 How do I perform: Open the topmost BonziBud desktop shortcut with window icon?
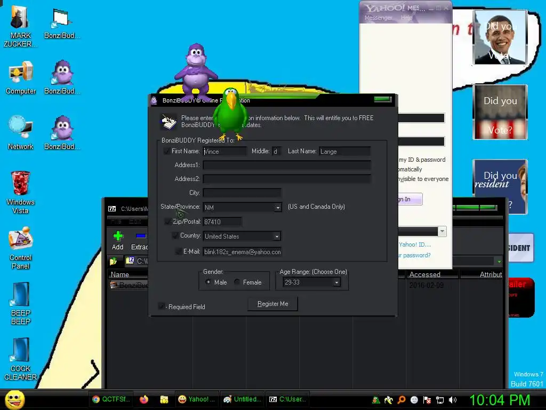click(62, 23)
